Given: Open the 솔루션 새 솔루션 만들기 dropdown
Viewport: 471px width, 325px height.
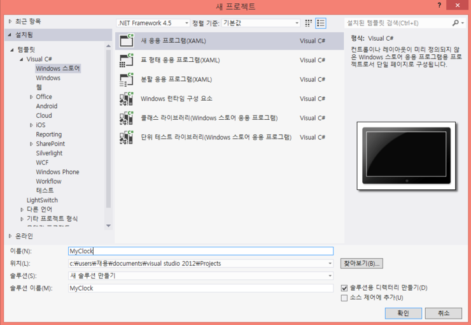Looking at the screenshot, I should point(330,276).
